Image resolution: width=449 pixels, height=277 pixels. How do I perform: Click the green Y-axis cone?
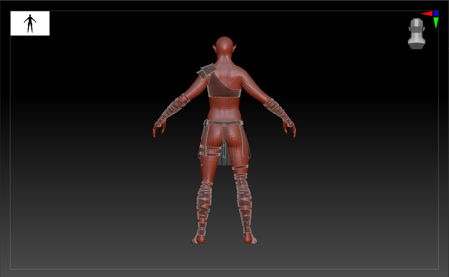(436, 23)
